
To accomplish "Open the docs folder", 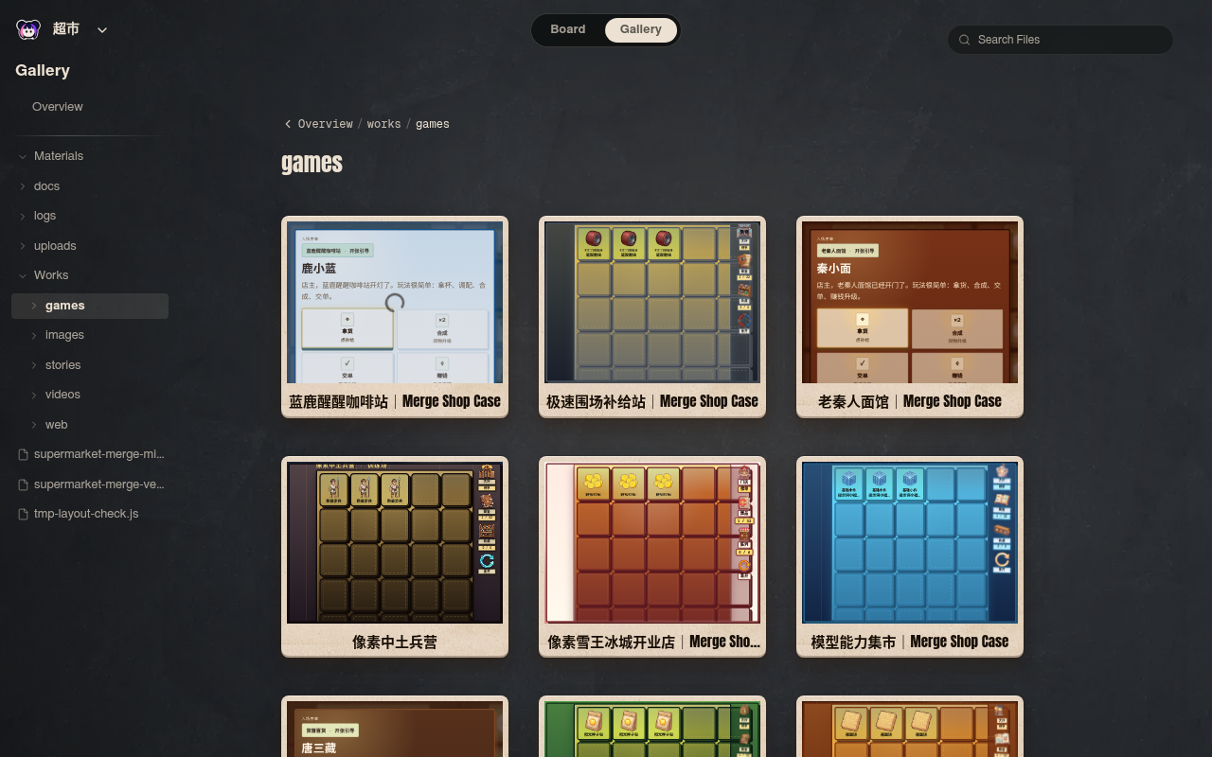I will (x=46, y=186).
